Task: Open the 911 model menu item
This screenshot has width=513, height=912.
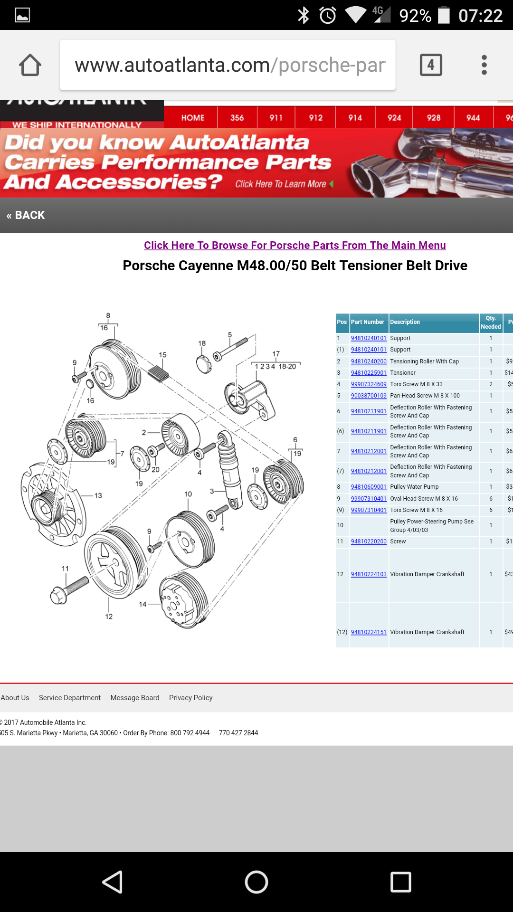Action: pos(276,118)
